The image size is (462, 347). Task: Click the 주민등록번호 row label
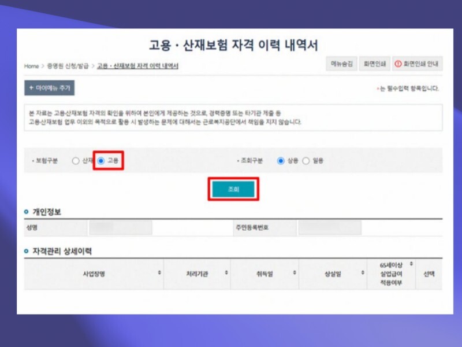coord(252,227)
